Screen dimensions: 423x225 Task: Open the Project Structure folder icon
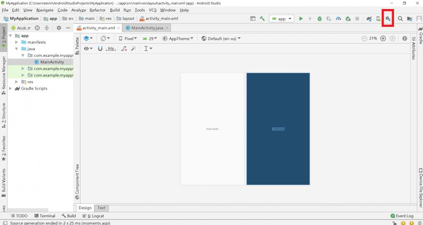pyautogui.click(x=409, y=19)
